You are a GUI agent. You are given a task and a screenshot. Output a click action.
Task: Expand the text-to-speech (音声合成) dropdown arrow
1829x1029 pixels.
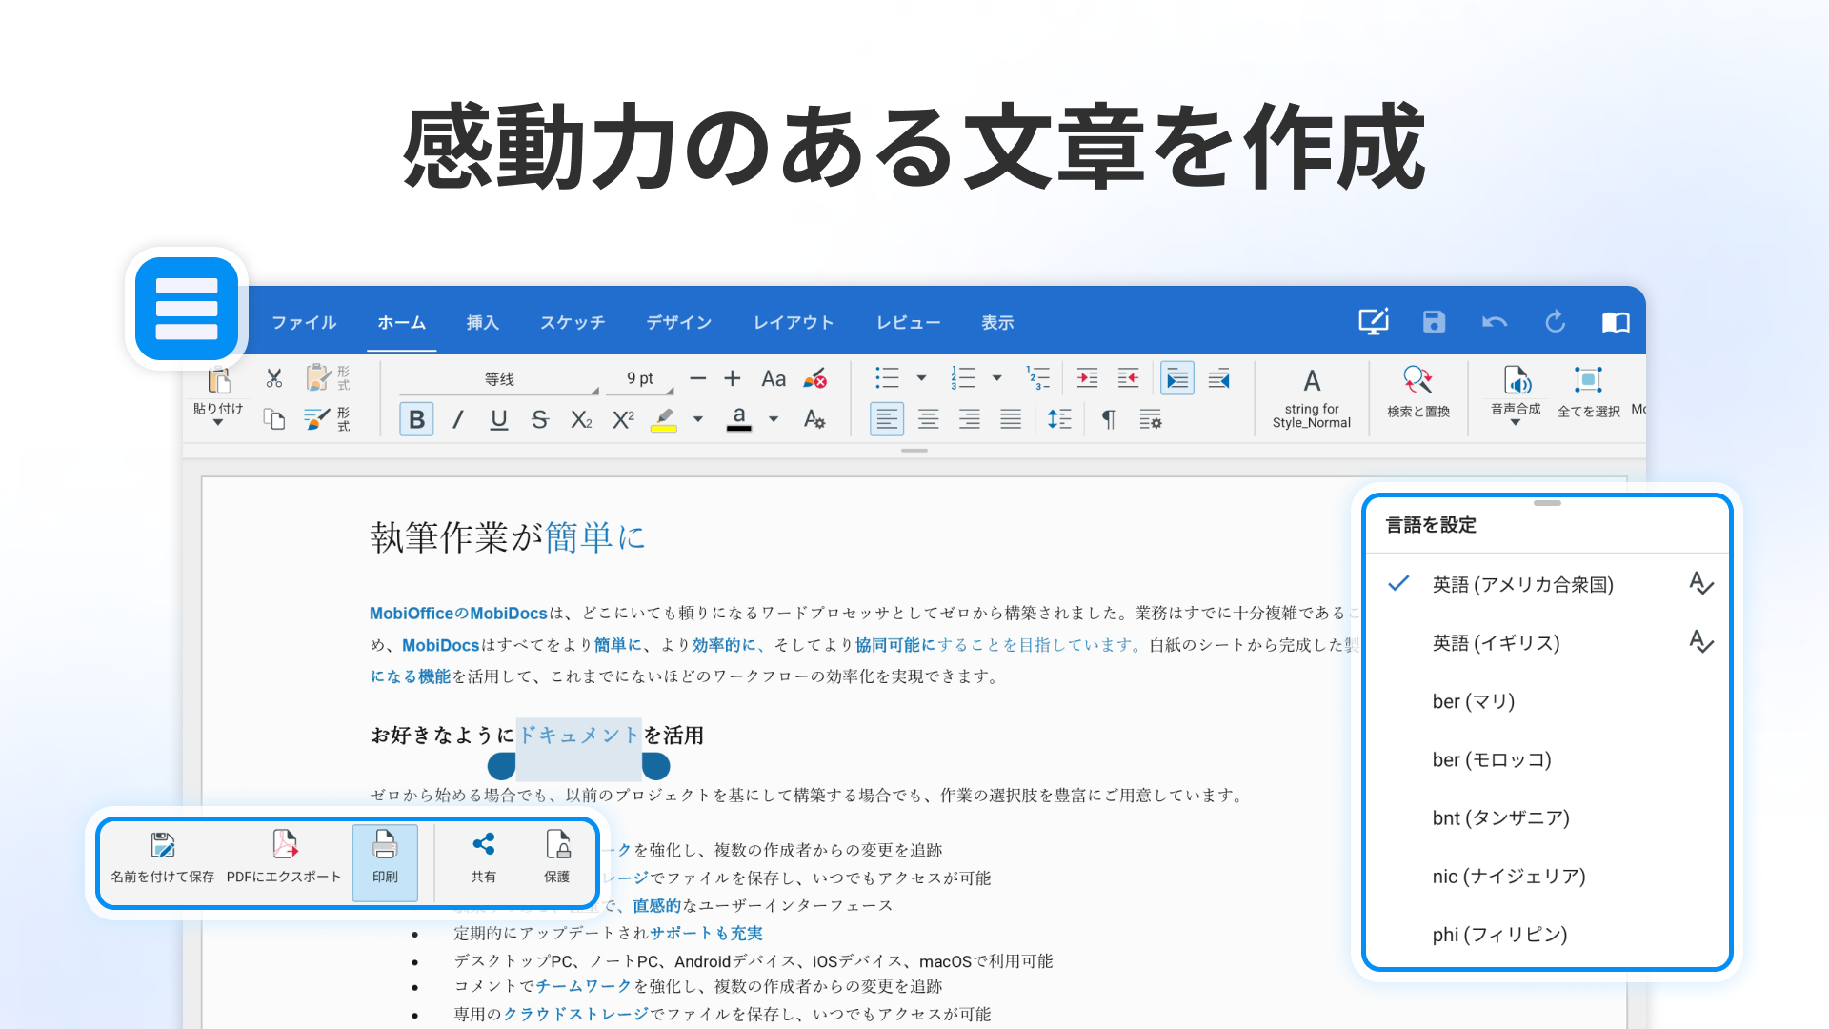click(x=1516, y=423)
